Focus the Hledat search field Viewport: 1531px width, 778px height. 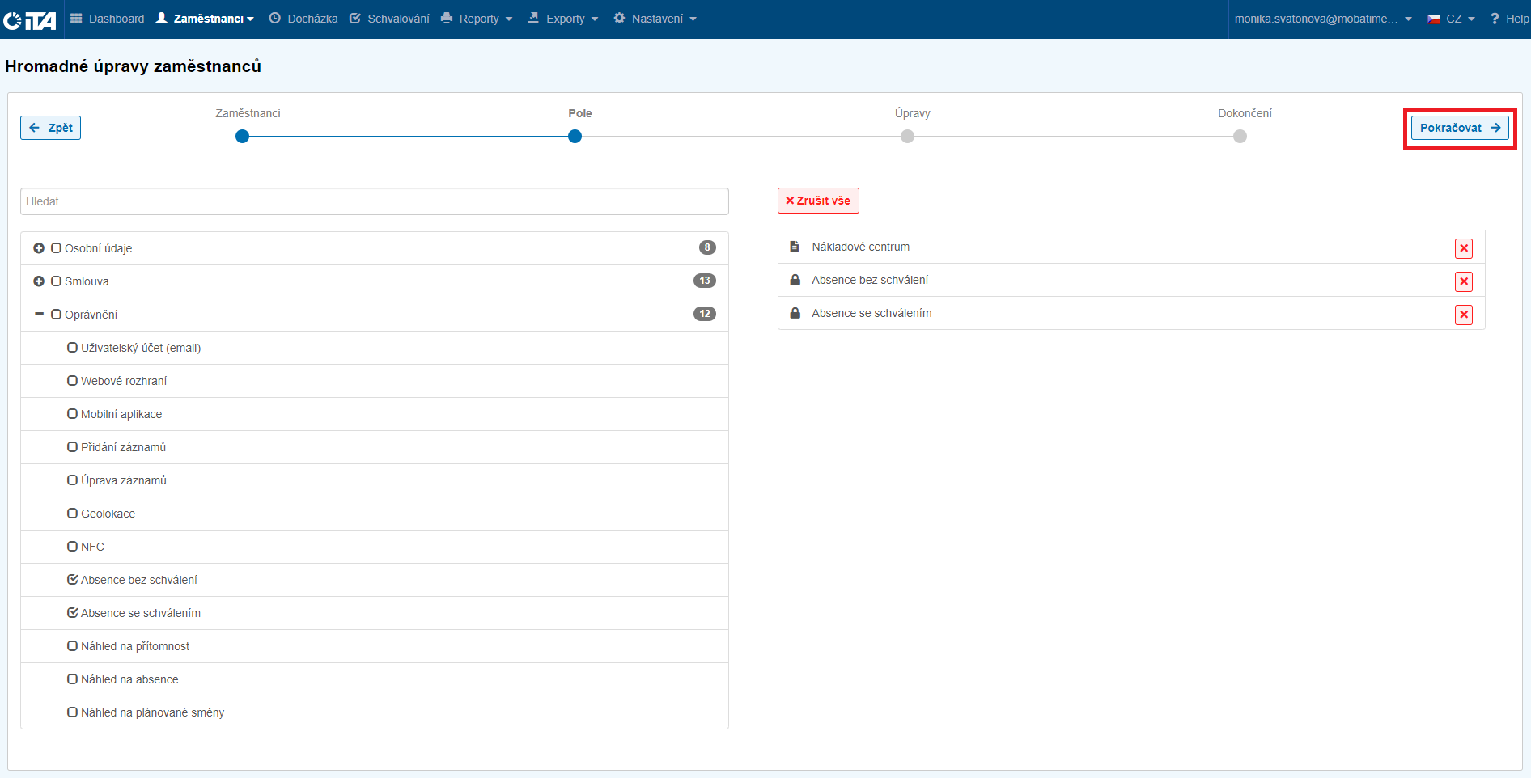pos(374,201)
